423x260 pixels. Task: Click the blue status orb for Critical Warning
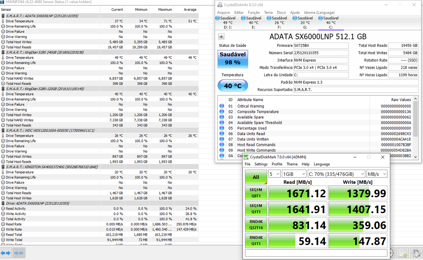222,106
